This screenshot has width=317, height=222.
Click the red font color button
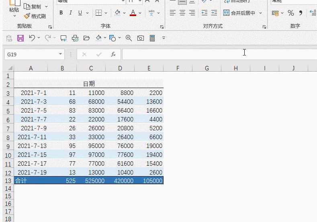pyautogui.click(x=133, y=13)
